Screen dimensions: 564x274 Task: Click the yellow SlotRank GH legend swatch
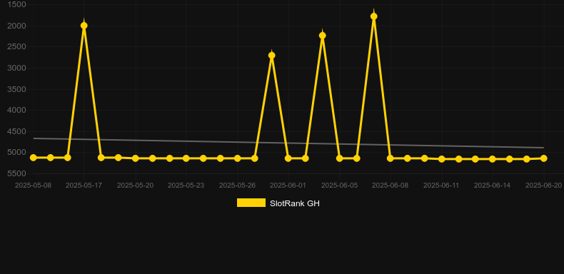tap(251, 203)
